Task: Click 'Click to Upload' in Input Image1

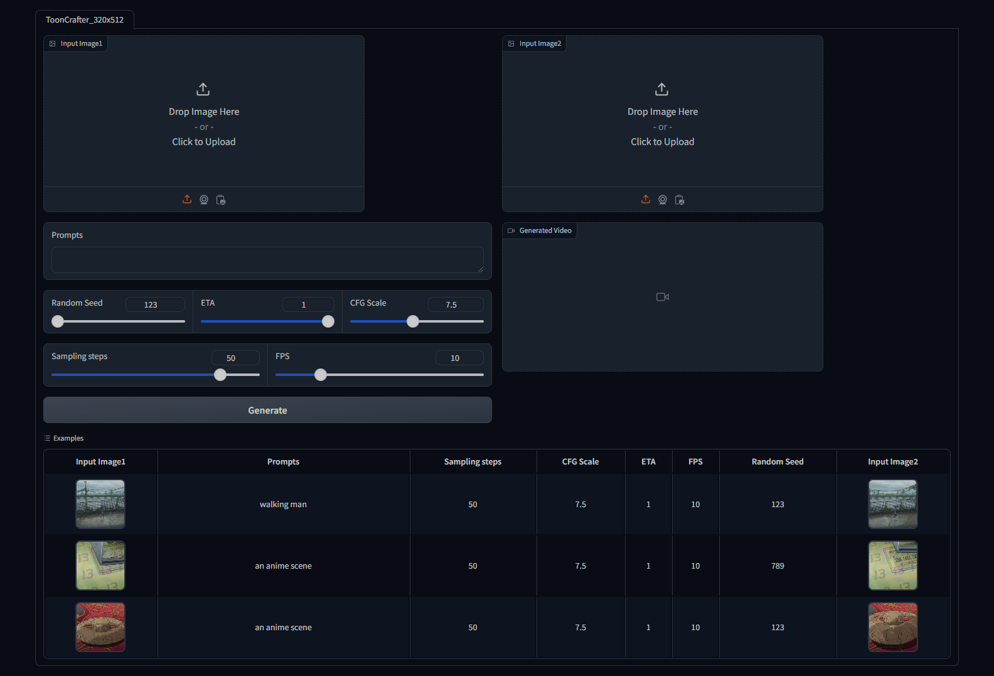Action: point(204,142)
